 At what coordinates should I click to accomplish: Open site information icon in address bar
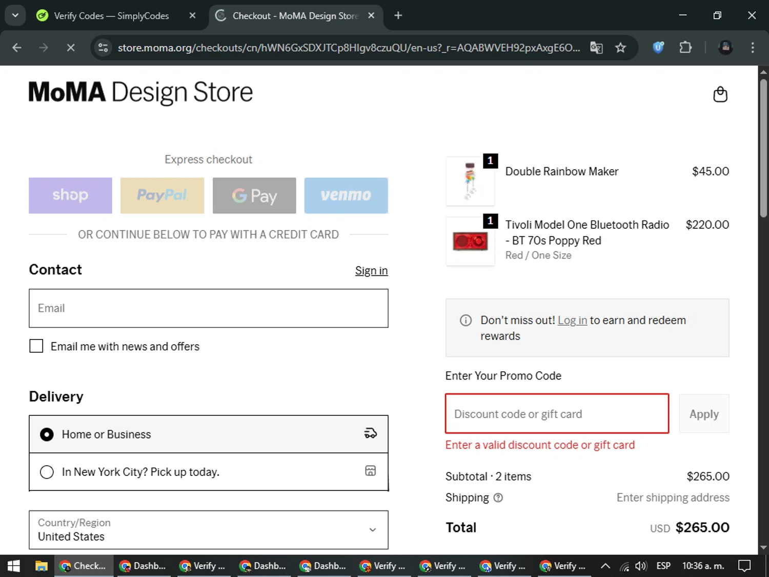[103, 48]
